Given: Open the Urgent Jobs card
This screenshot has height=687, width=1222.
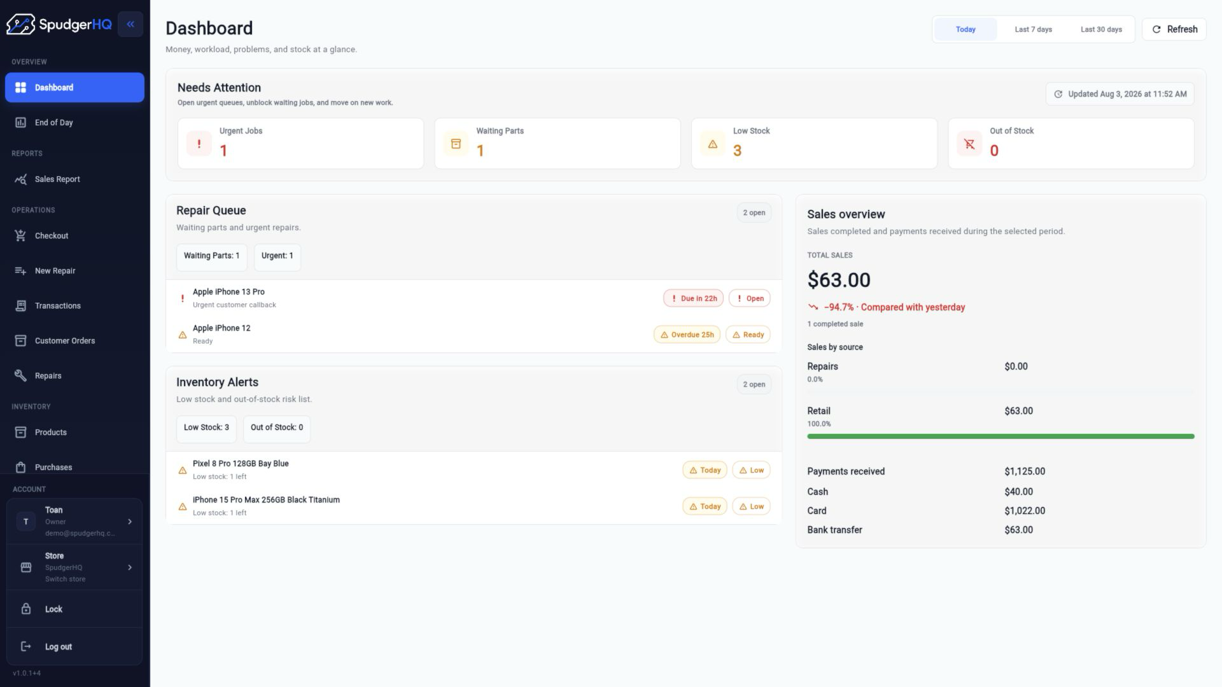Looking at the screenshot, I should pyautogui.click(x=300, y=143).
